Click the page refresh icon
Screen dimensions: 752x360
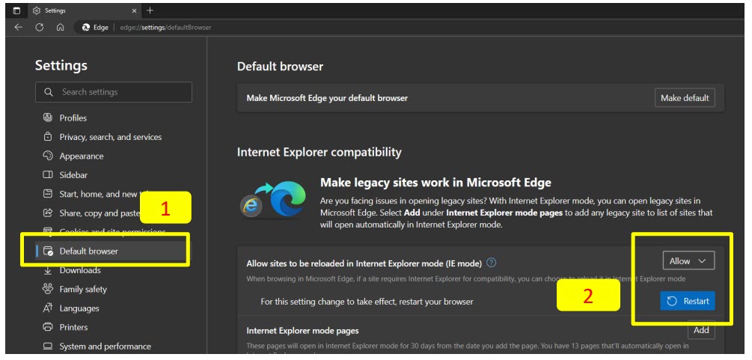point(40,28)
